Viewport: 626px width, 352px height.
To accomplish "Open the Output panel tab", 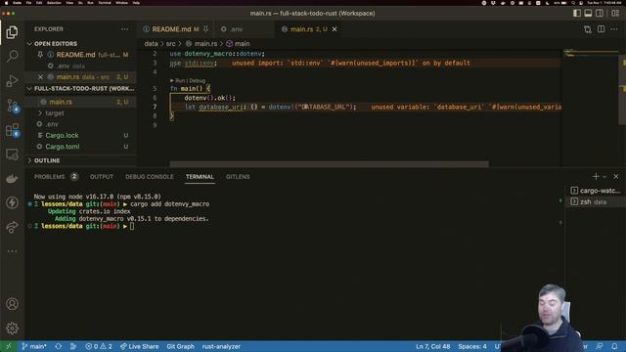I will [x=102, y=176].
